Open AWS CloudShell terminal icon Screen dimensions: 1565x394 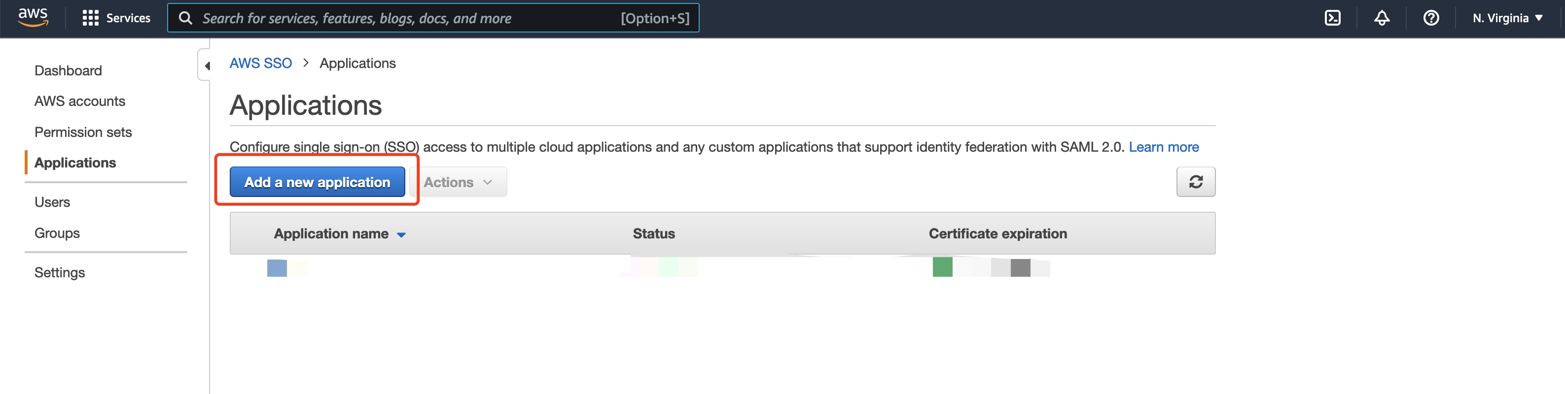coord(1332,18)
